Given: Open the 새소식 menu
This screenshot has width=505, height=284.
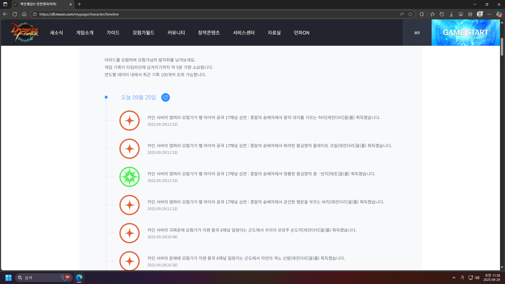Looking at the screenshot, I should (x=56, y=33).
